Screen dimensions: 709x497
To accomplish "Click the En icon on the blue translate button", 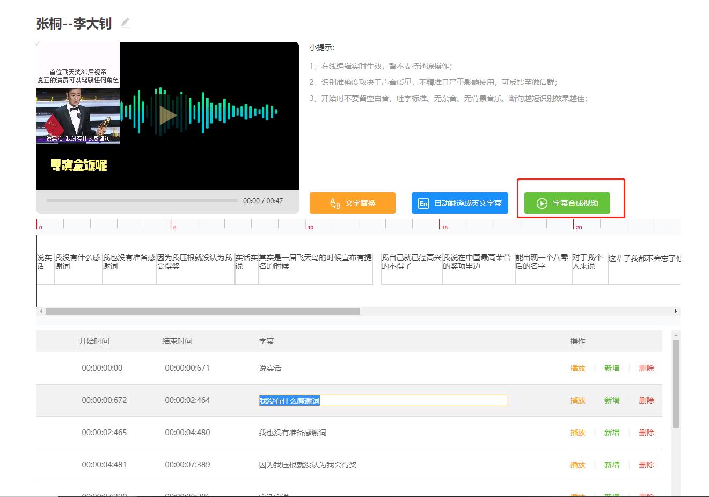I will 423,203.
